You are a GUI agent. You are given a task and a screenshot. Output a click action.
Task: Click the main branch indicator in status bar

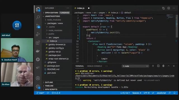[40, 93]
